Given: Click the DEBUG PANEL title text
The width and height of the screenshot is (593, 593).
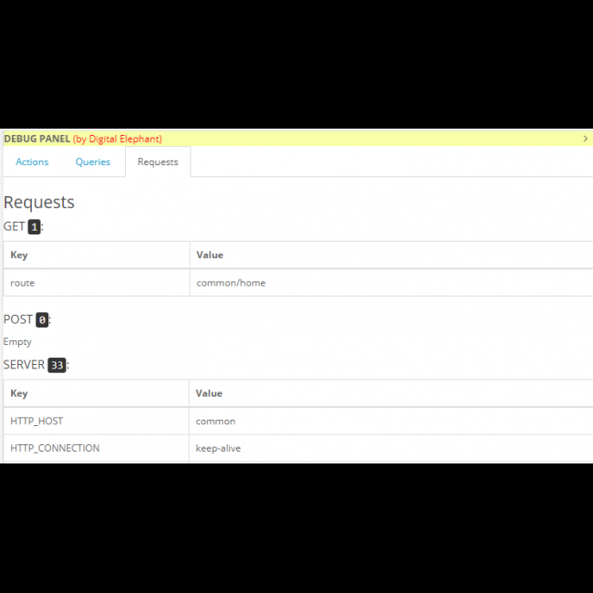Looking at the screenshot, I should click(36, 139).
